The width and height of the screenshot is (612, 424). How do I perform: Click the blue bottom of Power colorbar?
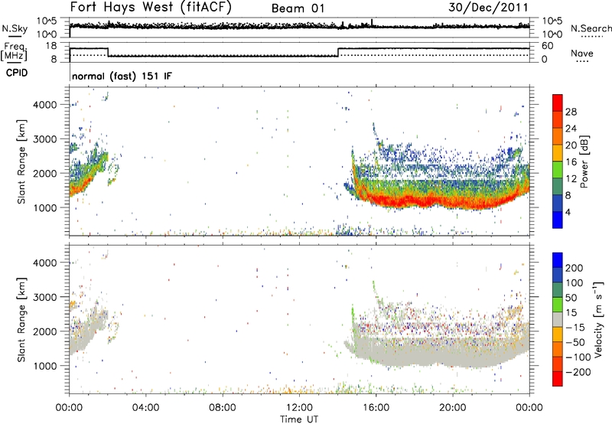pos(558,220)
